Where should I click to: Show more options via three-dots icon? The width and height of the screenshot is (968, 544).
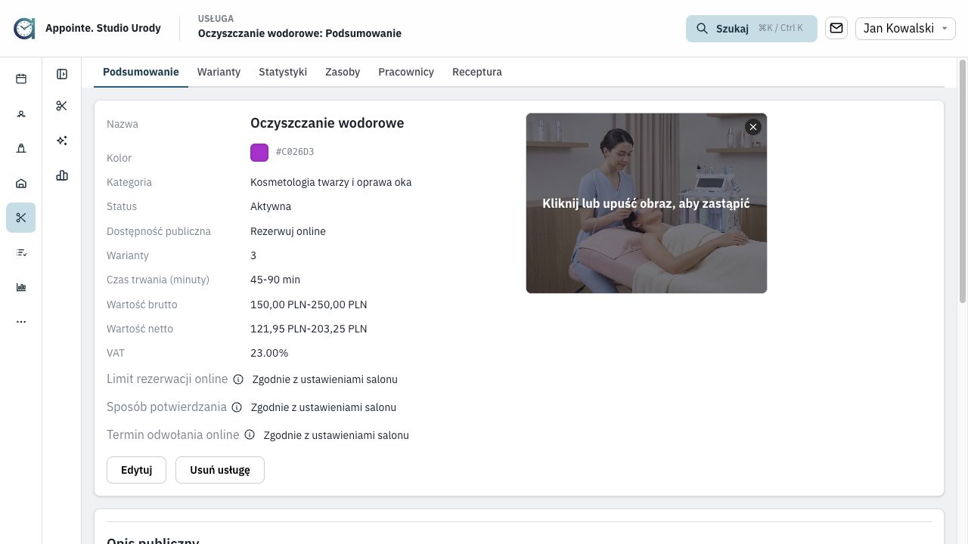(x=21, y=322)
